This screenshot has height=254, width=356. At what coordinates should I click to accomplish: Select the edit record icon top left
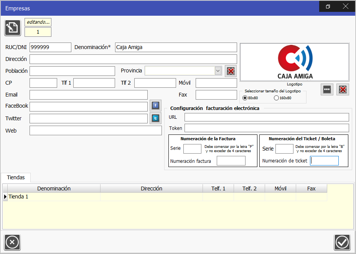12,27
